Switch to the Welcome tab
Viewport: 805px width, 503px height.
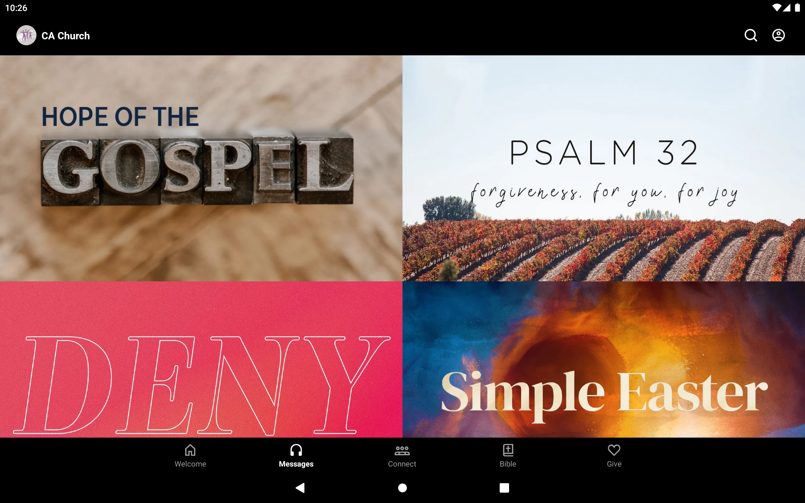(x=190, y=455)
